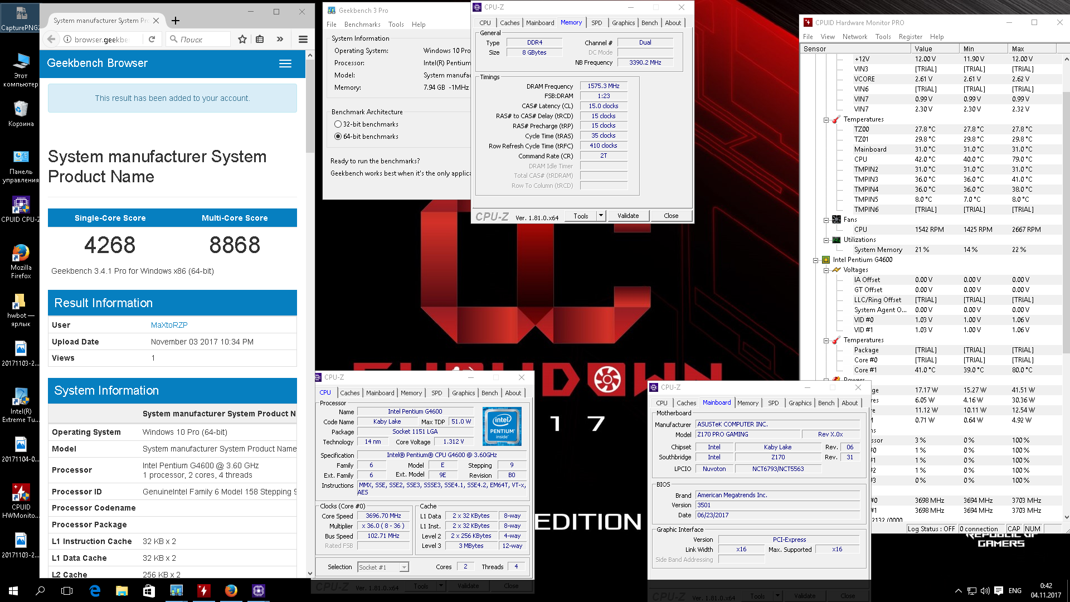Open Microsoft Store from taskbar
This screenshot has height=602, width=1070.
click(x=149, y=591)
